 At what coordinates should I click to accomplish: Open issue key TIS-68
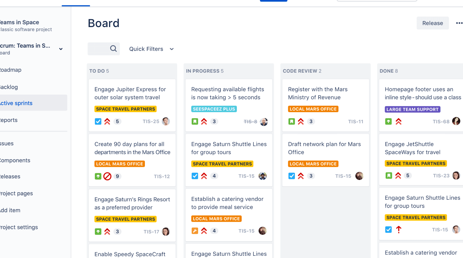click(x=441, y=121)
